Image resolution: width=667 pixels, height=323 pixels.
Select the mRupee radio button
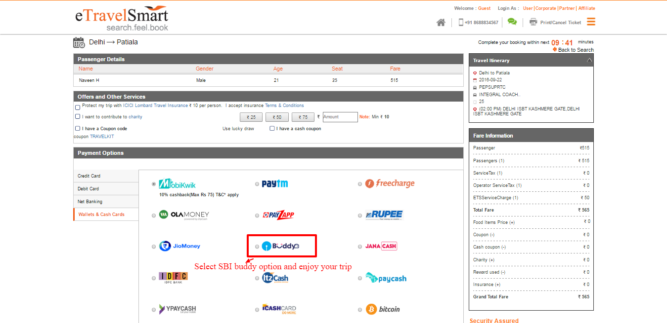point(360,215)
